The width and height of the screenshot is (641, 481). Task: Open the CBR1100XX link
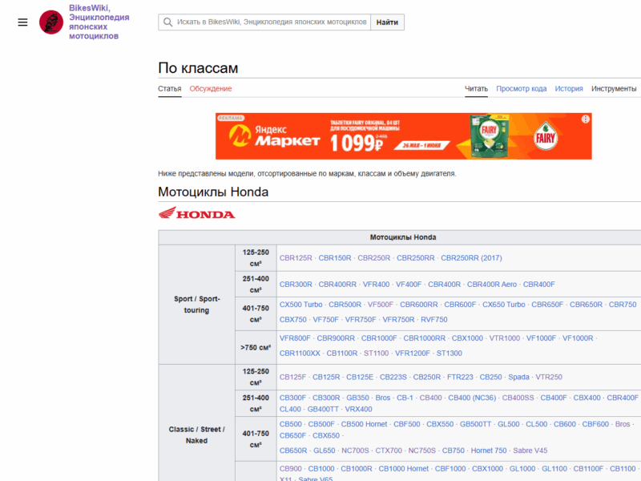pyautogui.click(x=300, y=354)
